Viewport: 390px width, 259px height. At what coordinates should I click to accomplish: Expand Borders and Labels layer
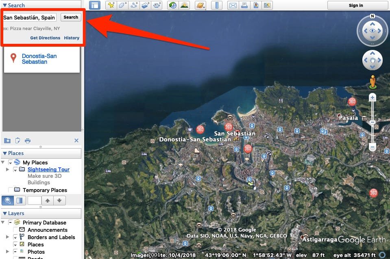7,237
